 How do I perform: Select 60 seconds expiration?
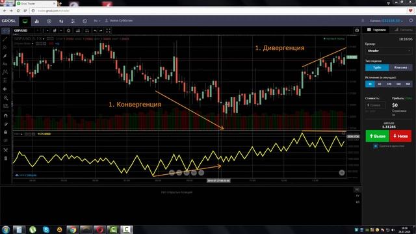coord(380,84)
